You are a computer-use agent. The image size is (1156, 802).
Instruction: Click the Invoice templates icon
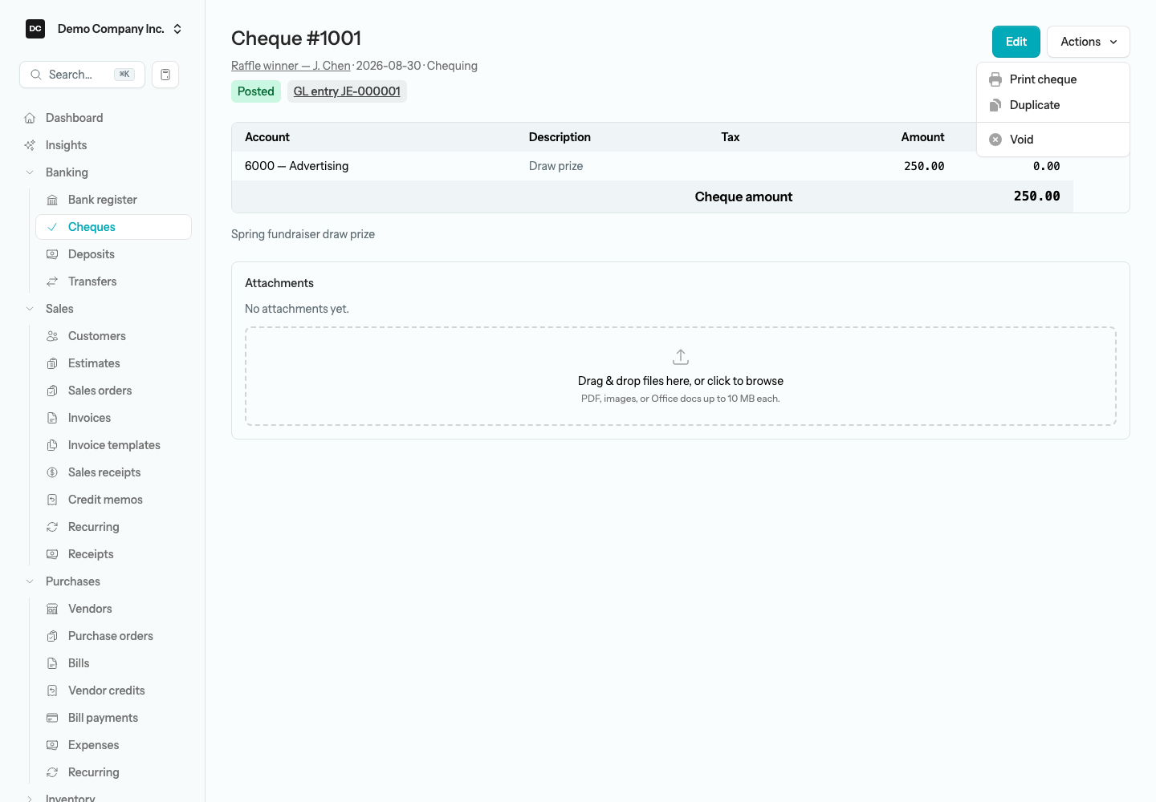tap(52, 445)
